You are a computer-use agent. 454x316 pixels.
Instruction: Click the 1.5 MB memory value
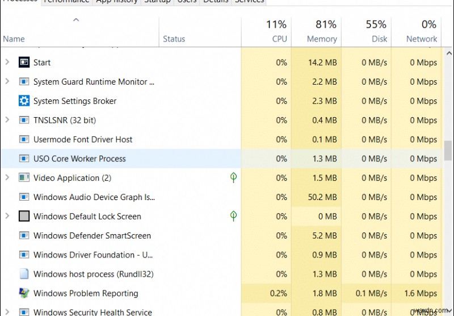(x=324, y=178)
